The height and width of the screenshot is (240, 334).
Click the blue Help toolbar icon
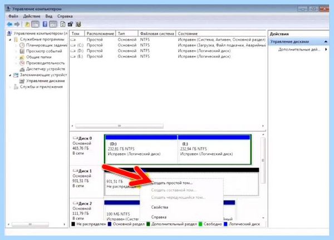pyautogui.click(x=45, y=24)
